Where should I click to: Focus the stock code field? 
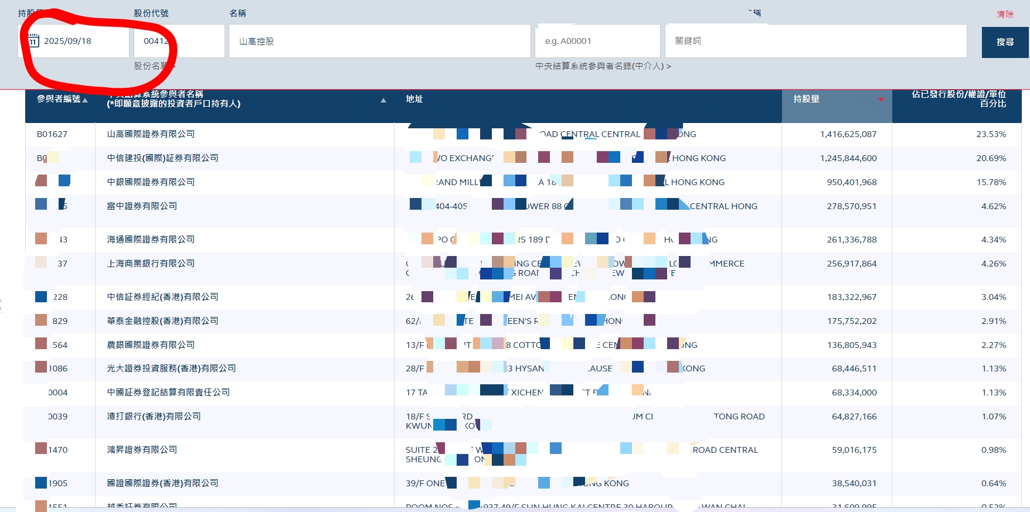coord(179,41)
